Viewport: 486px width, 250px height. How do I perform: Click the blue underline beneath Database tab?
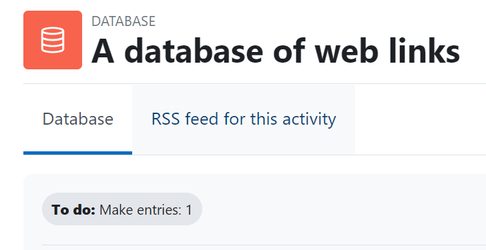pyautogui.click(x=78, y=153)
